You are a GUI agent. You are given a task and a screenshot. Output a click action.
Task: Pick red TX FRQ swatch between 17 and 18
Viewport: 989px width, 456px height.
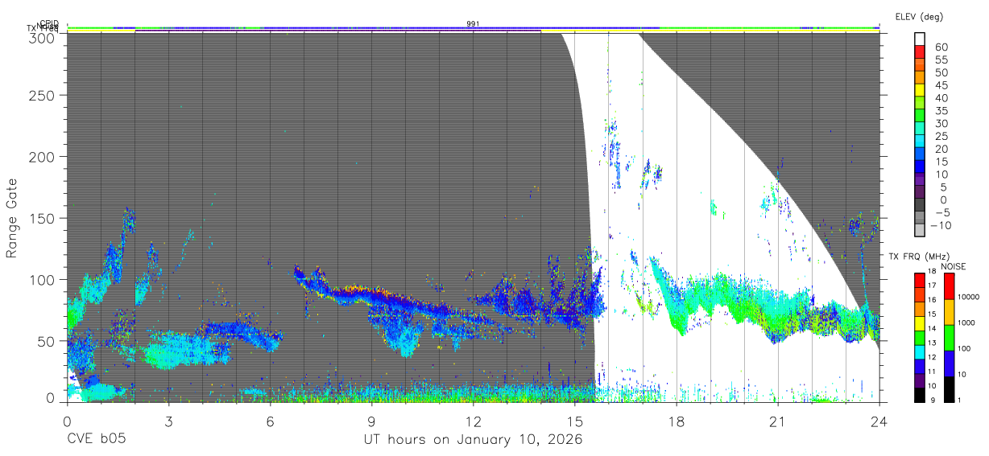click(919, 280)
